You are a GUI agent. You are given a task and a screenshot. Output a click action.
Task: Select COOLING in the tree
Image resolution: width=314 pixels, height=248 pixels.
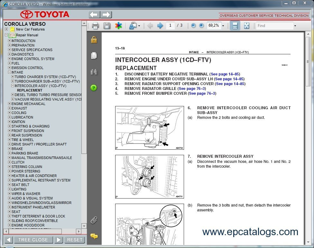point(19,113)
